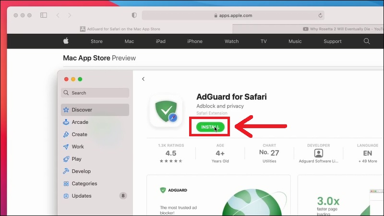
Task: Click the '+ 49 More' languages text
Action: (x=368, y=161)
